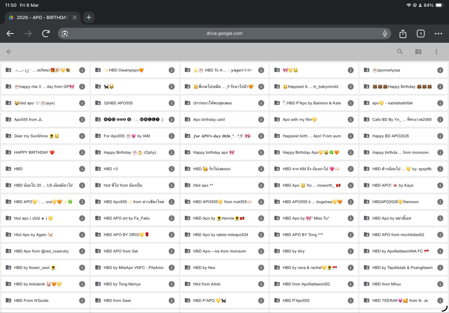
Task: Open folder HBD from ApoNattawinSG
Action: tap(314, 284)
